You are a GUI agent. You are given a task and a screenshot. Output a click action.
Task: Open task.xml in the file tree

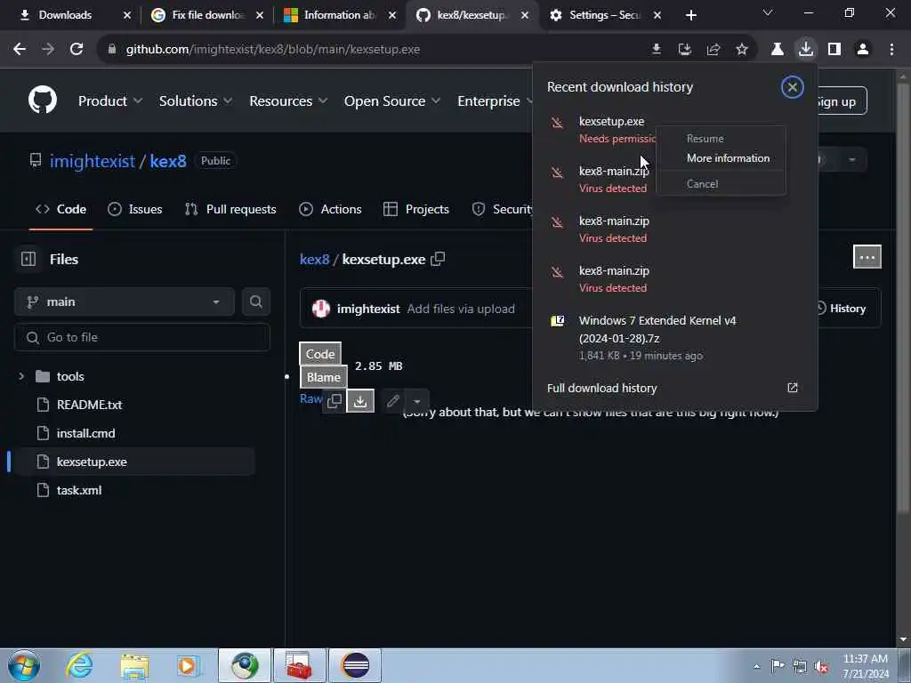79,490
